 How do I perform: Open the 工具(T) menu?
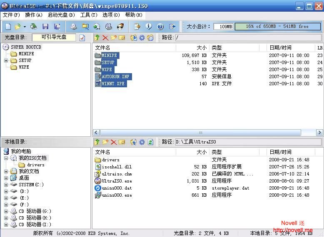89,15
